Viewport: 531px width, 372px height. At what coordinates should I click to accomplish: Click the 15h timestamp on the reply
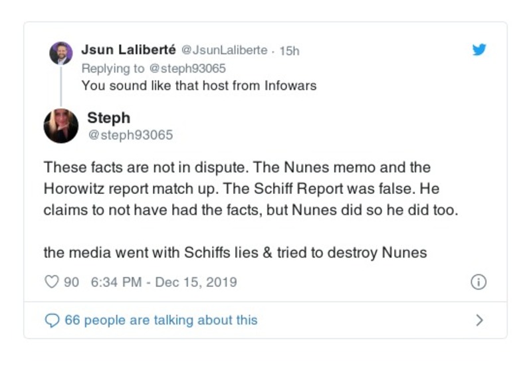click(x=290, y=50)
